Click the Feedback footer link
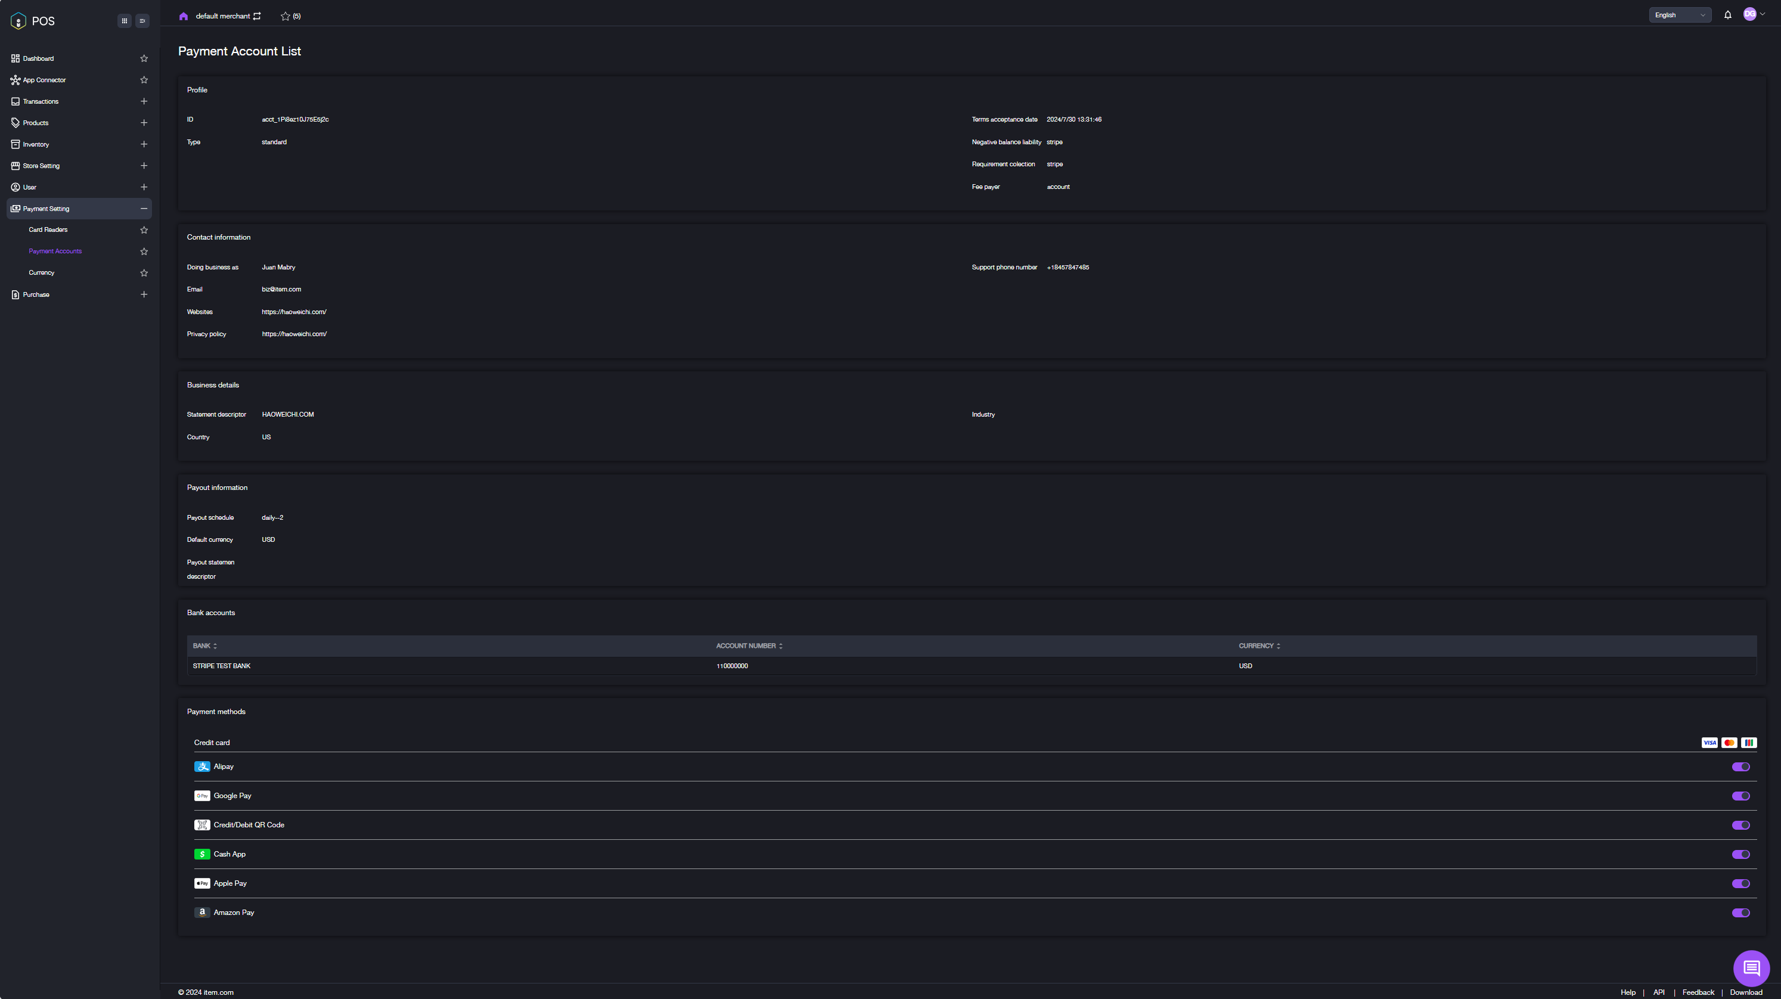The width and height of the screenshot is (1781, 999). pos(1698,992)
